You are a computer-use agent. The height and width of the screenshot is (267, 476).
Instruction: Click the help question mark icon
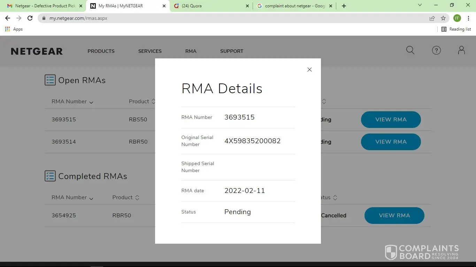(x=436, y=50)
